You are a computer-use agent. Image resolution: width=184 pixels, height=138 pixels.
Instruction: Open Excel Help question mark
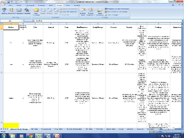tap(173, 5)
